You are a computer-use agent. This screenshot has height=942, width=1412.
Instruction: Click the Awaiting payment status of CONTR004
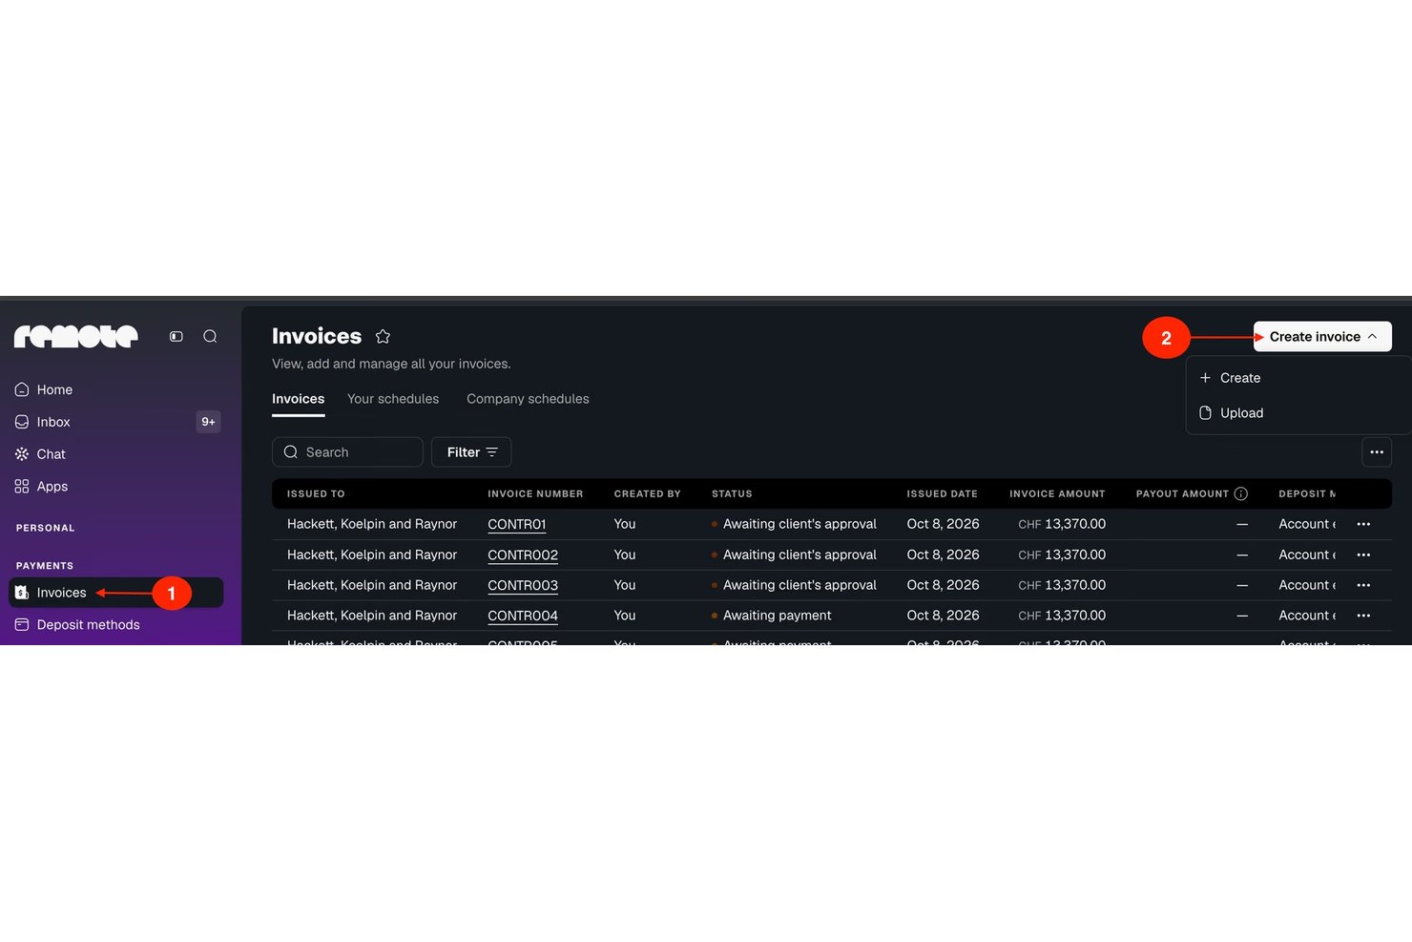(777, 616)
